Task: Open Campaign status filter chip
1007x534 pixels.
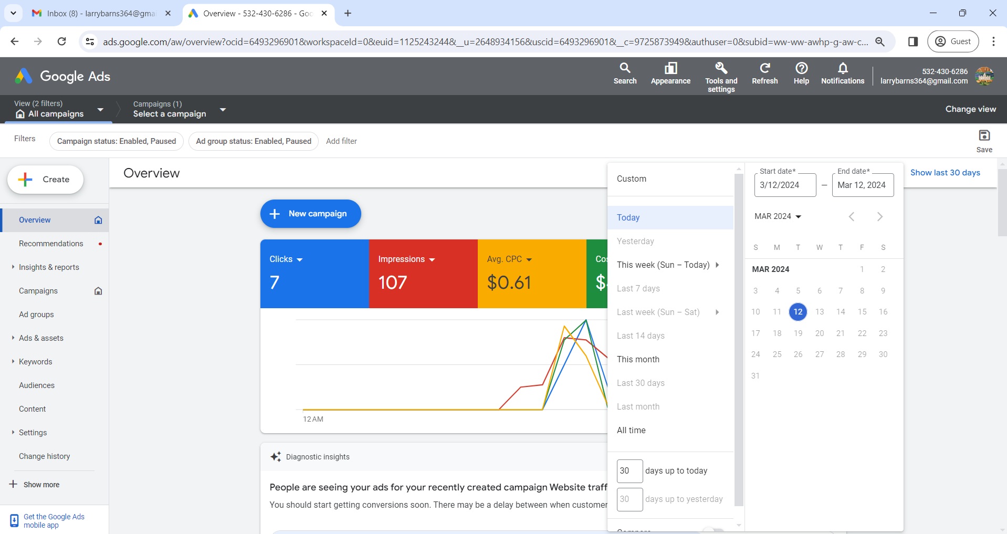Action: (x=117, y=141)
